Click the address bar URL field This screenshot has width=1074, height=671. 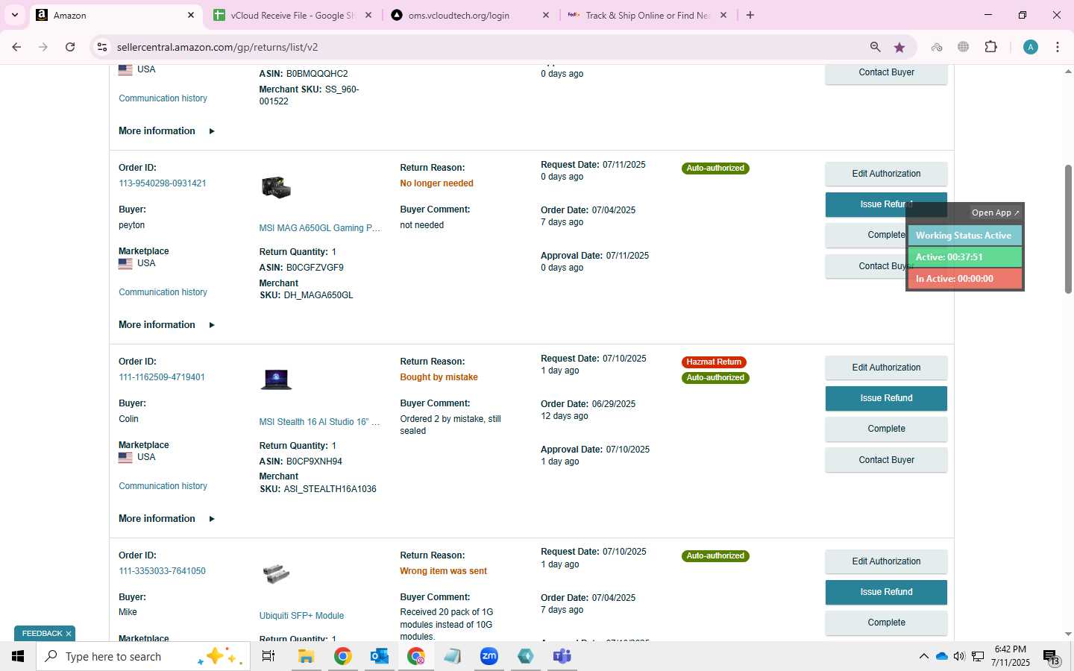pyautogui.click(x=485, y=47)
